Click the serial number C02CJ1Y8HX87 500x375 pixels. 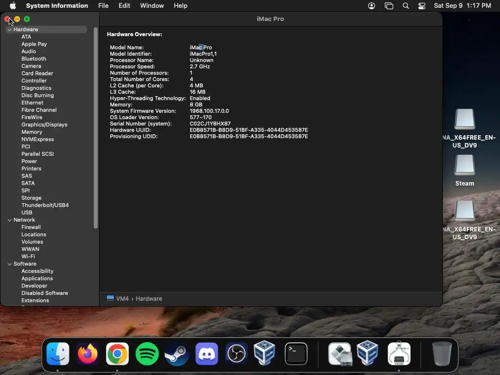coord(210,124)
